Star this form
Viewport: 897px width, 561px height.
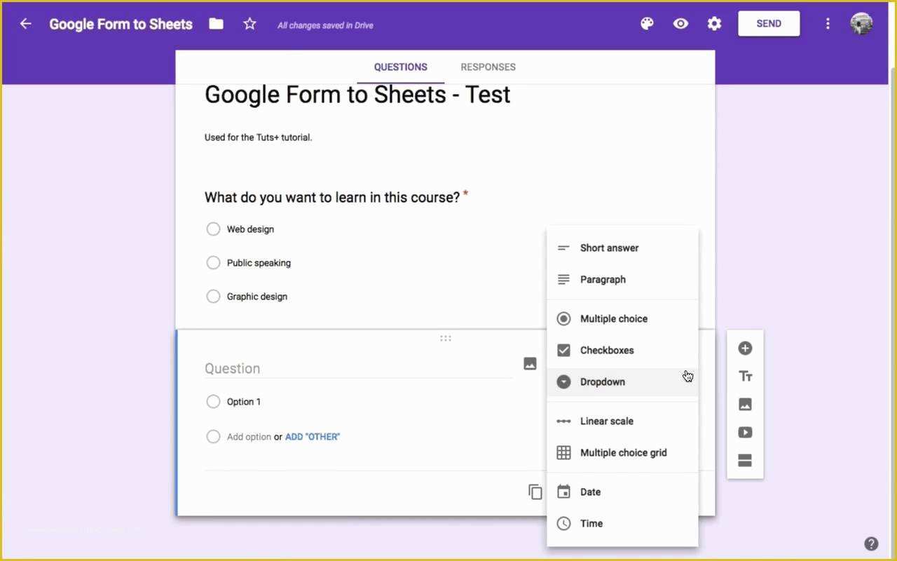point(249,24)
